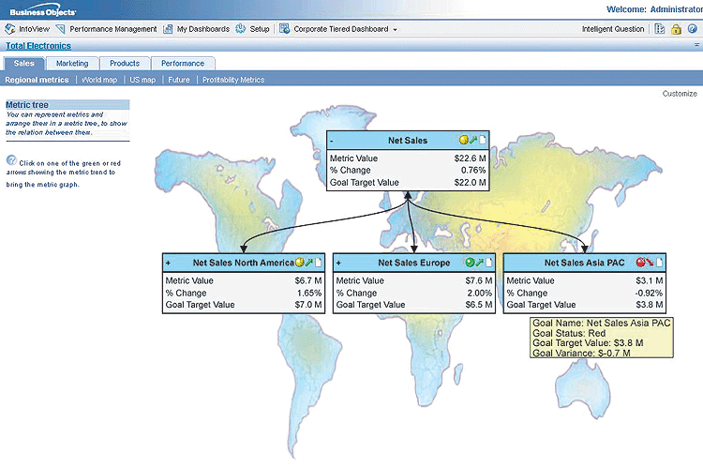Image resolution: width=703 pixels, height=467 pixels.
Task: Open the document icon on Net Sales
Action: coord(483,140)
